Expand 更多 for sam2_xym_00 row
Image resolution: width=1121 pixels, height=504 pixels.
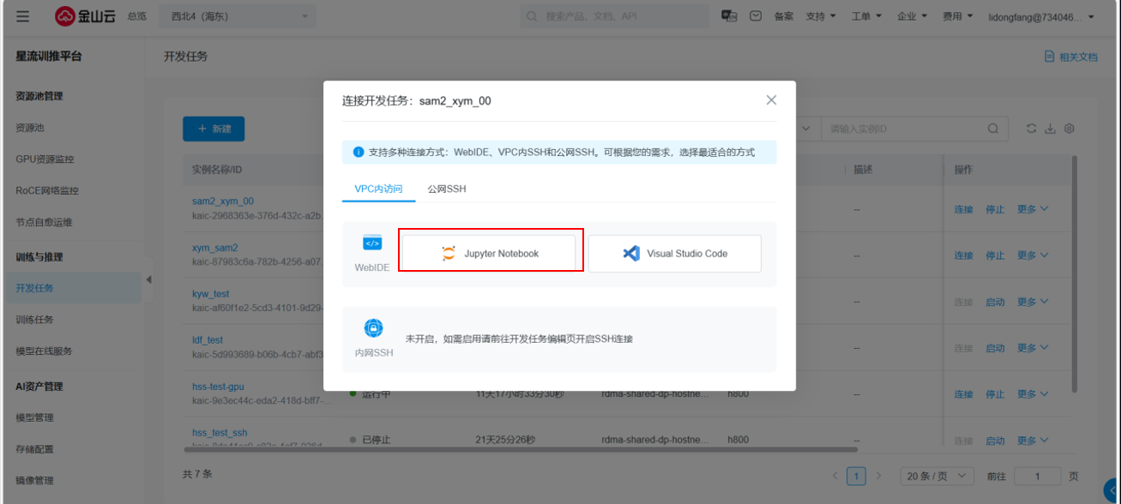click(1033, 209)
